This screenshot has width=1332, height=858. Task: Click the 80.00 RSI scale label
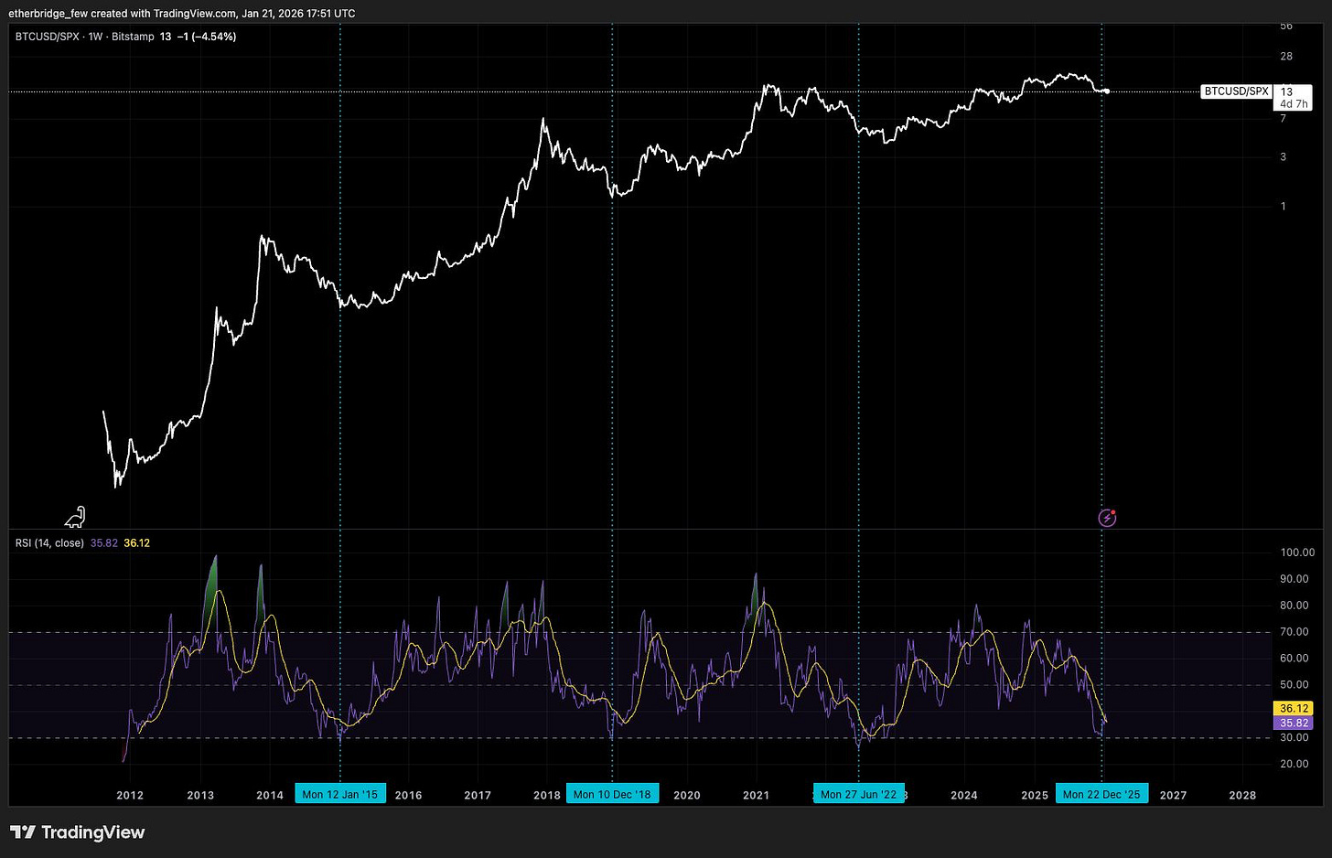pos(1294,606)
